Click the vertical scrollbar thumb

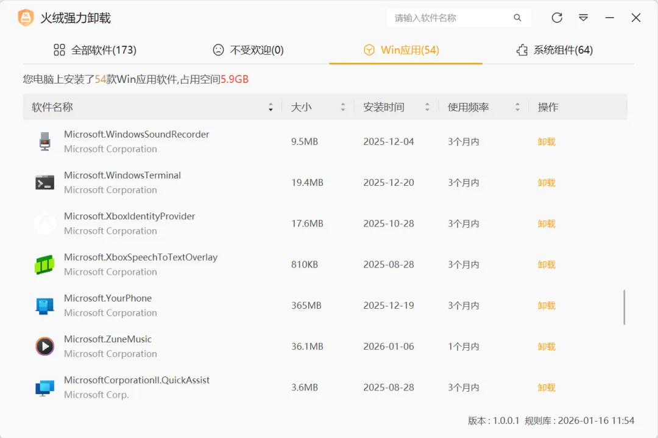(624, 307)
